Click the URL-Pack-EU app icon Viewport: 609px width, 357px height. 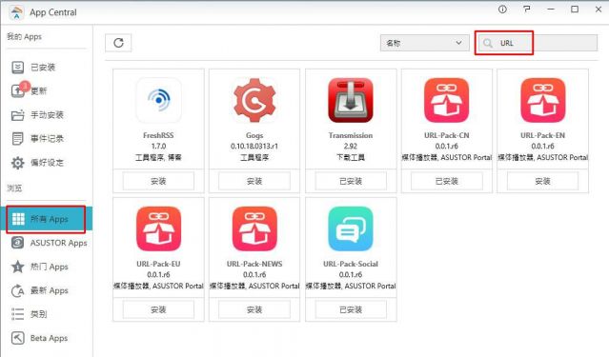pyautogui.click(x=158, y=228)
